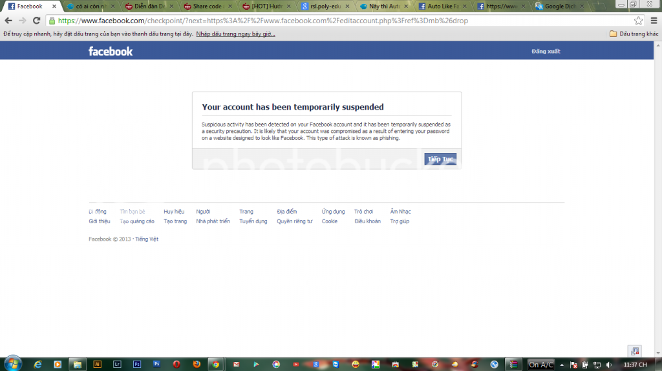Open the Người footer link
Image resolution: width=662 pixels, height=371 pixels.
tap(203, 212)
